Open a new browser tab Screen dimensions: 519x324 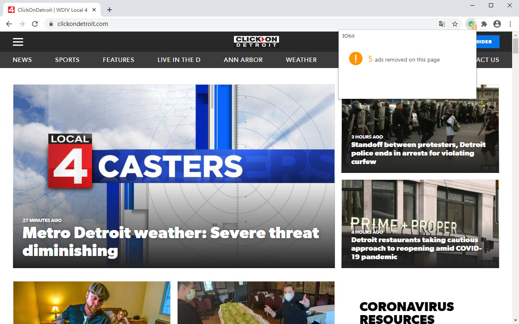[x=109, y=10]
